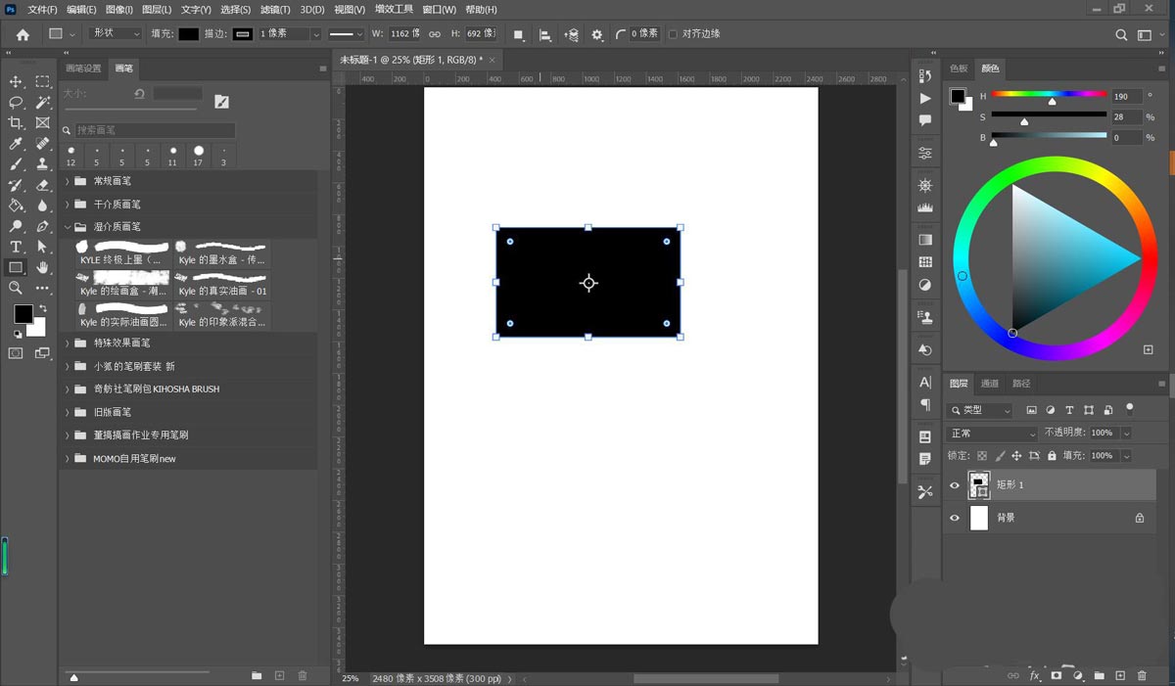The width and height of the screenshot is (1175, 686).
Task: Expand the 常规画笔 brush folder
Action: pyautogui.click(x=68, y=181)
